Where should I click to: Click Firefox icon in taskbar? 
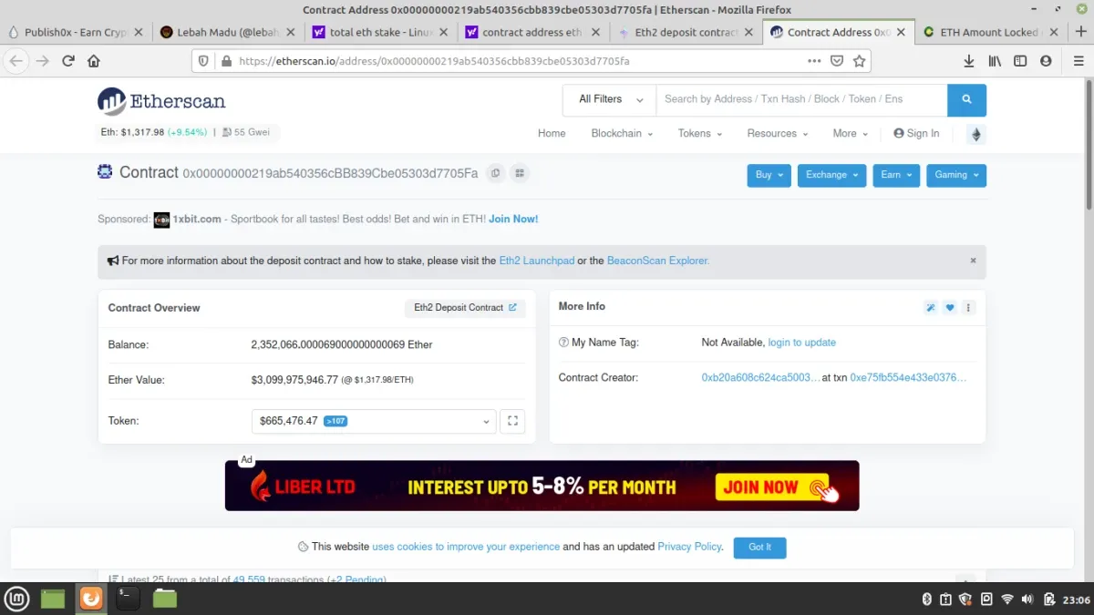pos(91,599)
